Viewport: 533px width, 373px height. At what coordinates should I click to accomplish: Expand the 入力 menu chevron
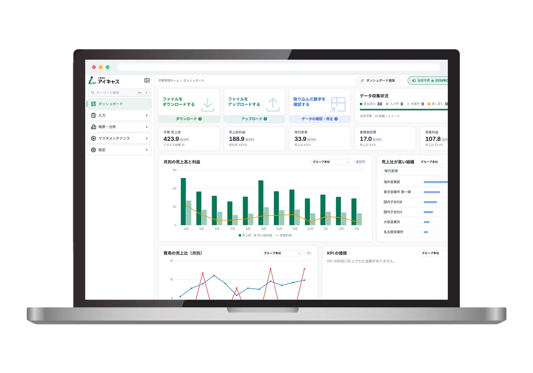[147, 115]
